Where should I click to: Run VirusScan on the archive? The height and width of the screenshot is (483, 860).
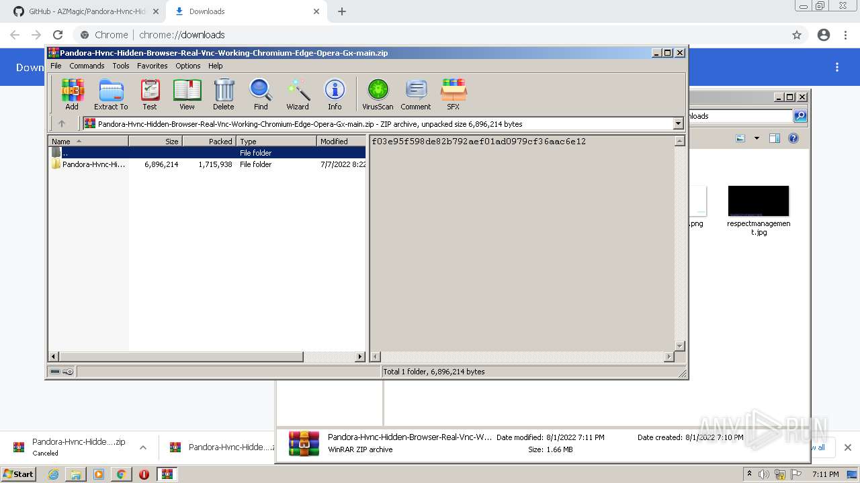click(x=378, y=95)
